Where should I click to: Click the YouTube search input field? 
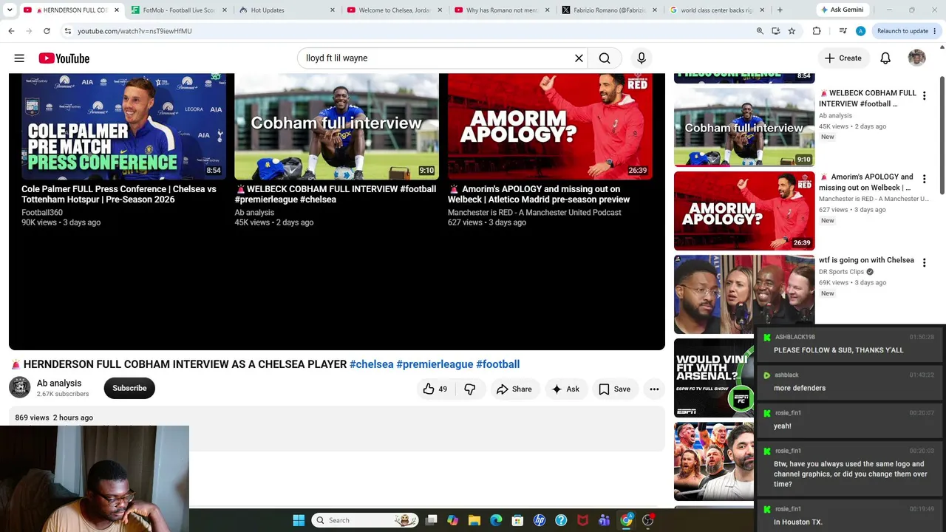tap(436, 58)
